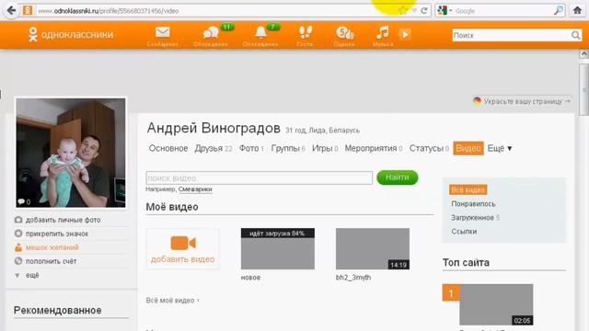Image resolution: width=589 pixels, height=331 pixels.
Task: Select Понравилось filter
Action: pyautogui.click(x=473, y=204)
